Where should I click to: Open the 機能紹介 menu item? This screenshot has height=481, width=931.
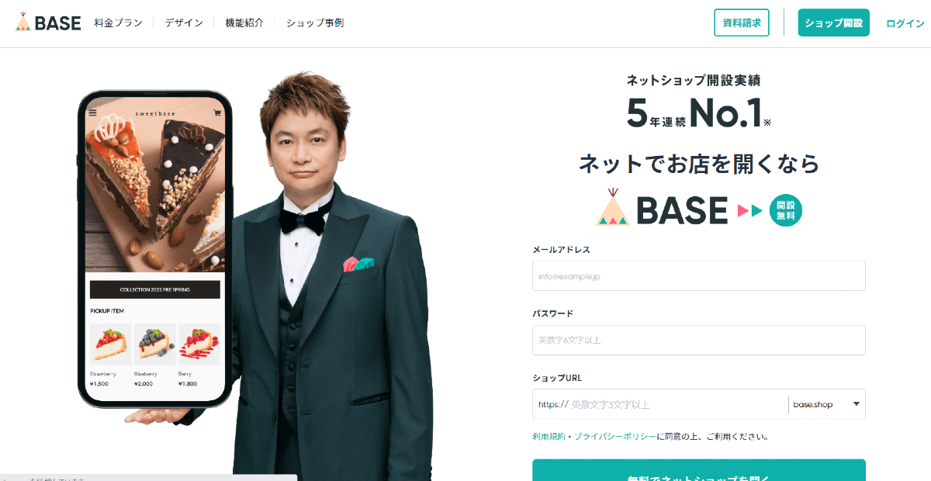click(x=244, y=22)
